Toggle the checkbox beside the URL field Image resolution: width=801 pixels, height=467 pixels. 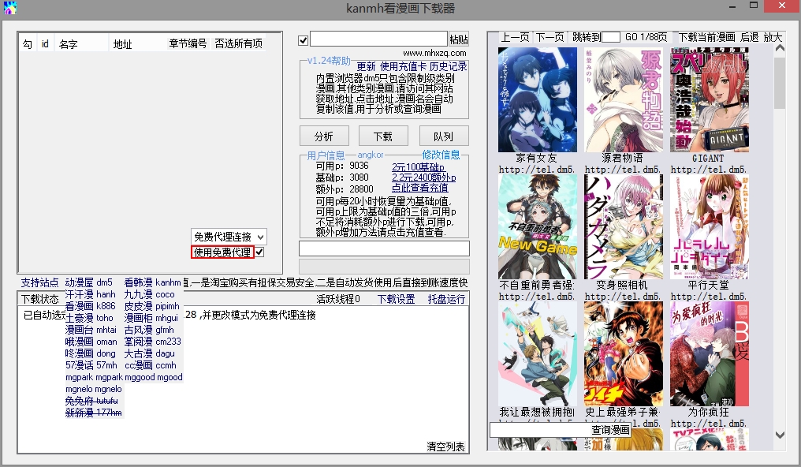[303, 40]
